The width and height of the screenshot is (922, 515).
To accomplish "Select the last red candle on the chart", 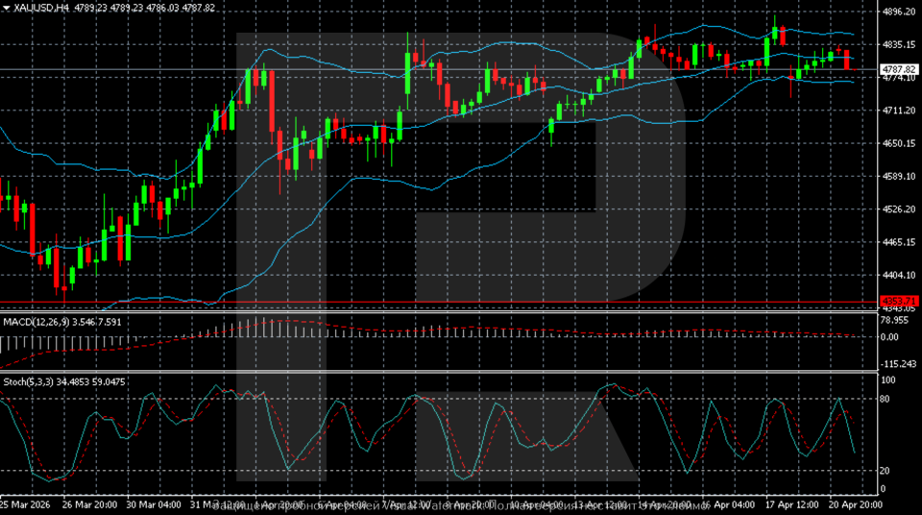I will [x=847, y=60].
